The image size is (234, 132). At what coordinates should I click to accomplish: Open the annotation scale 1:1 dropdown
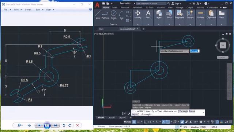click(196, 122)
